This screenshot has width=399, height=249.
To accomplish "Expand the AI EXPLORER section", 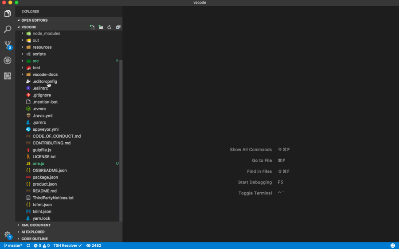I will [x=69, y=232].
